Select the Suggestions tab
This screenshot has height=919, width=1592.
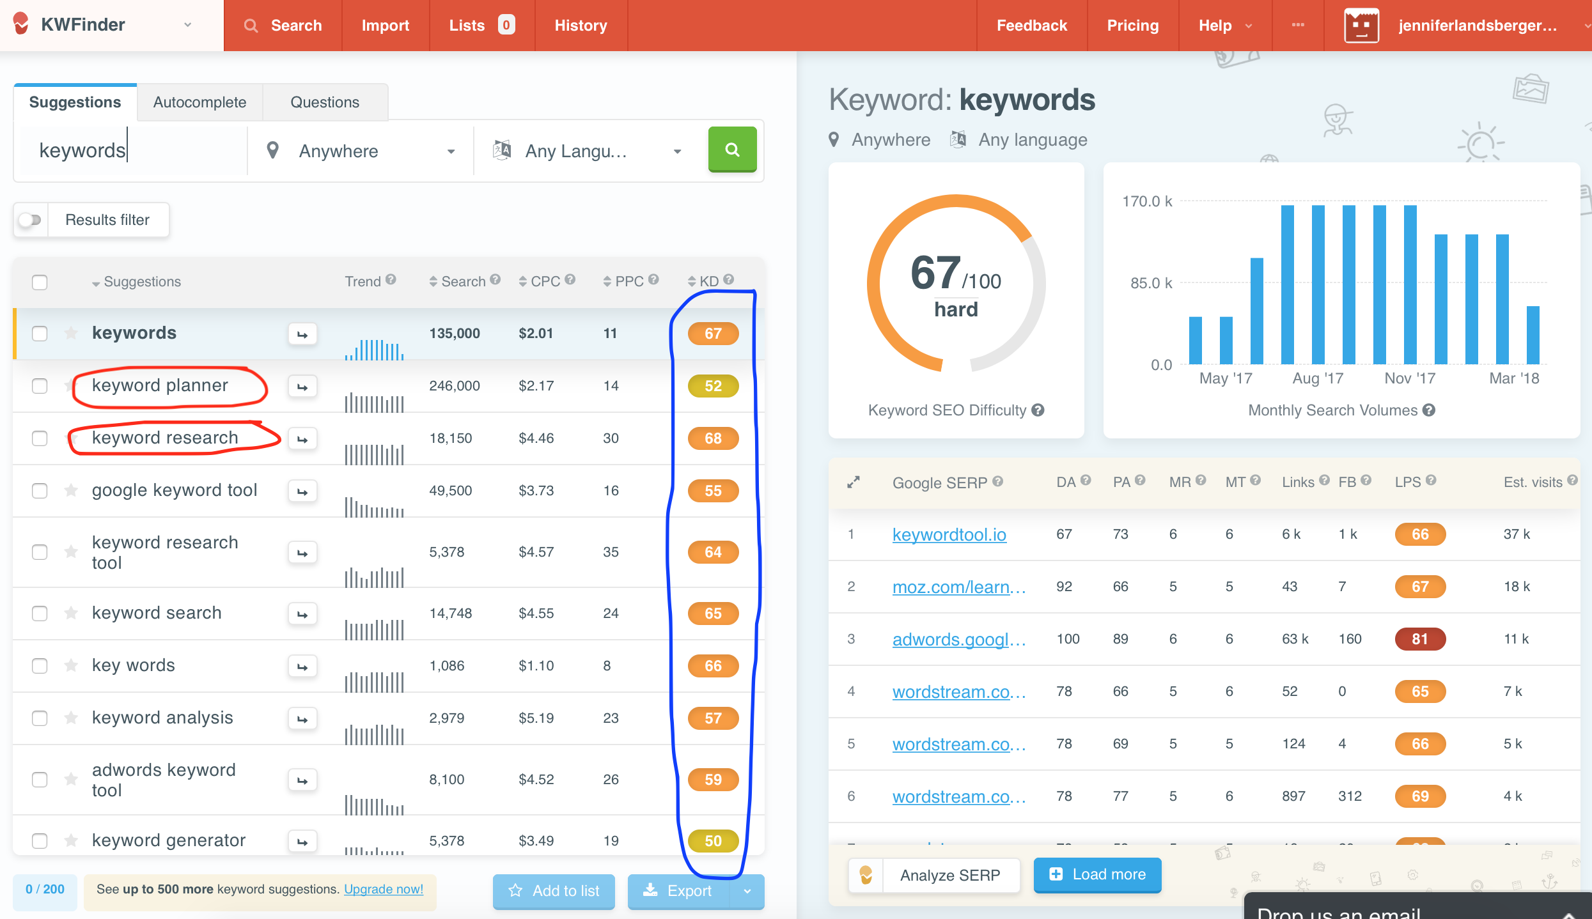(75, 102)
